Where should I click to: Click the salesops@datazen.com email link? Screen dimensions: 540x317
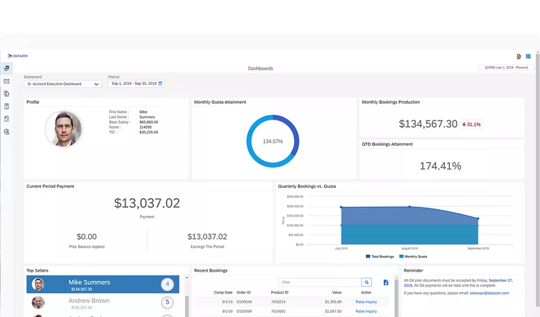[x=489, y=293]
